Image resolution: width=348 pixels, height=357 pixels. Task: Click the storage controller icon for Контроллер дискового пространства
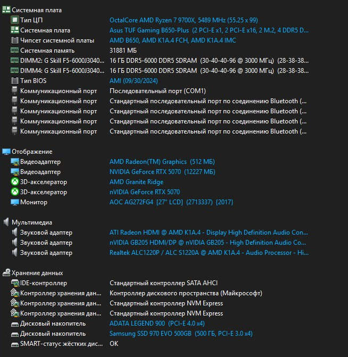tap(14, 293)
